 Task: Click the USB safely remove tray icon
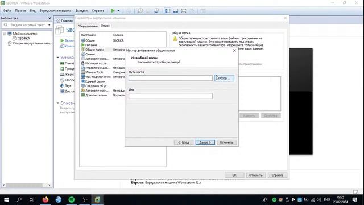click(287, 200)
